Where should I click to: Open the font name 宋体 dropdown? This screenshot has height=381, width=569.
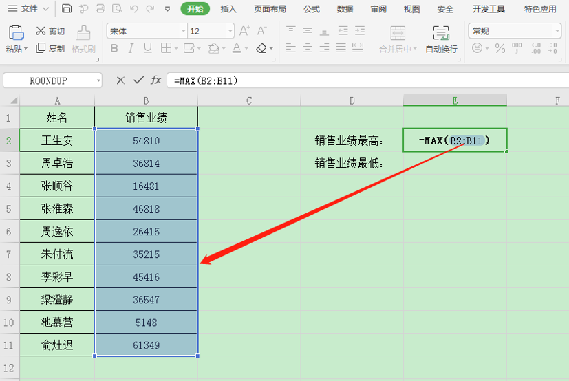pos(183,31)
